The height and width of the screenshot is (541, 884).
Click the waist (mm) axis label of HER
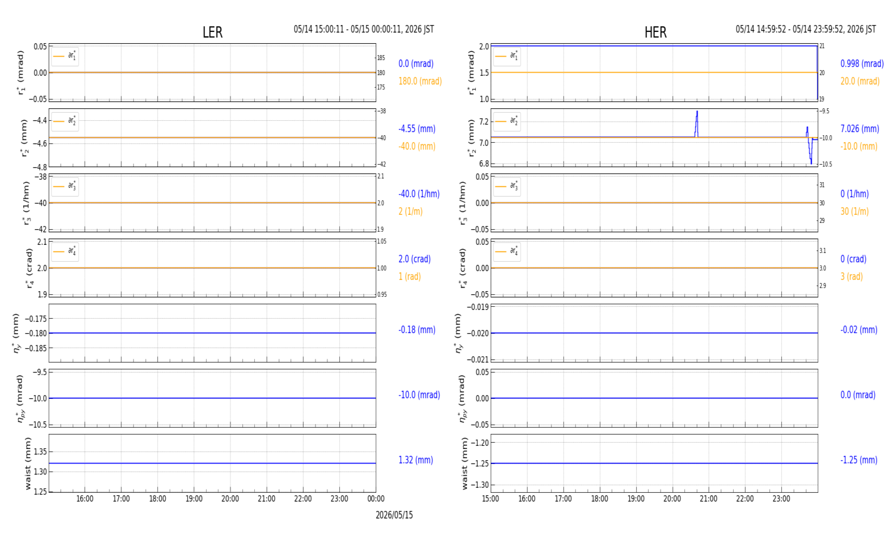click(465, 463)
